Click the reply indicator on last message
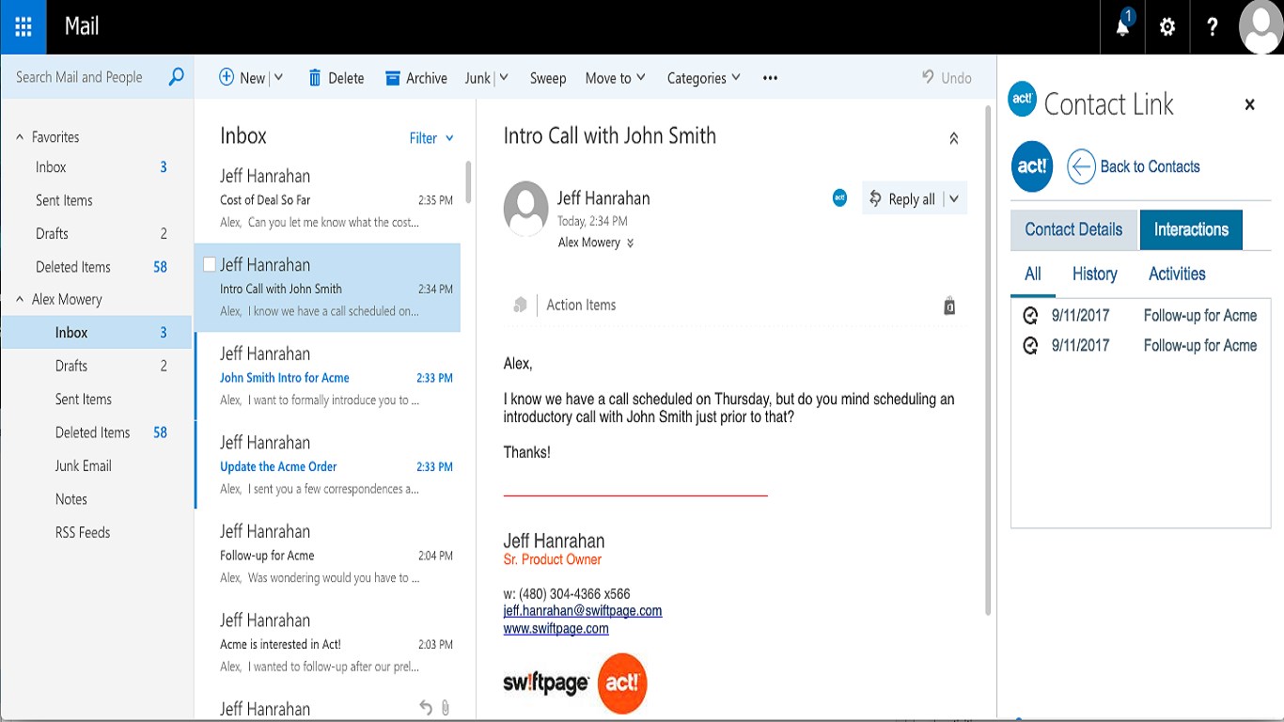Image resolution: width=1284 pixels, height=722 pixels. pos(425,708)
